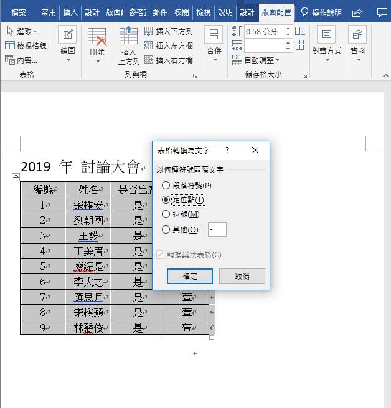The height and width of the screenshot is (408, 391).
Task: Switch to the View (檢視) tab
Action: point(204,12)
